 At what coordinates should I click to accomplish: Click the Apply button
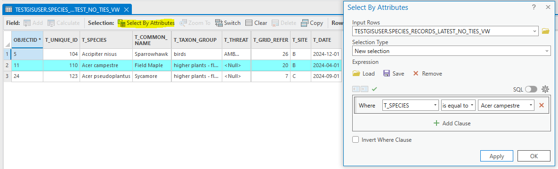(x=496, y=156)
